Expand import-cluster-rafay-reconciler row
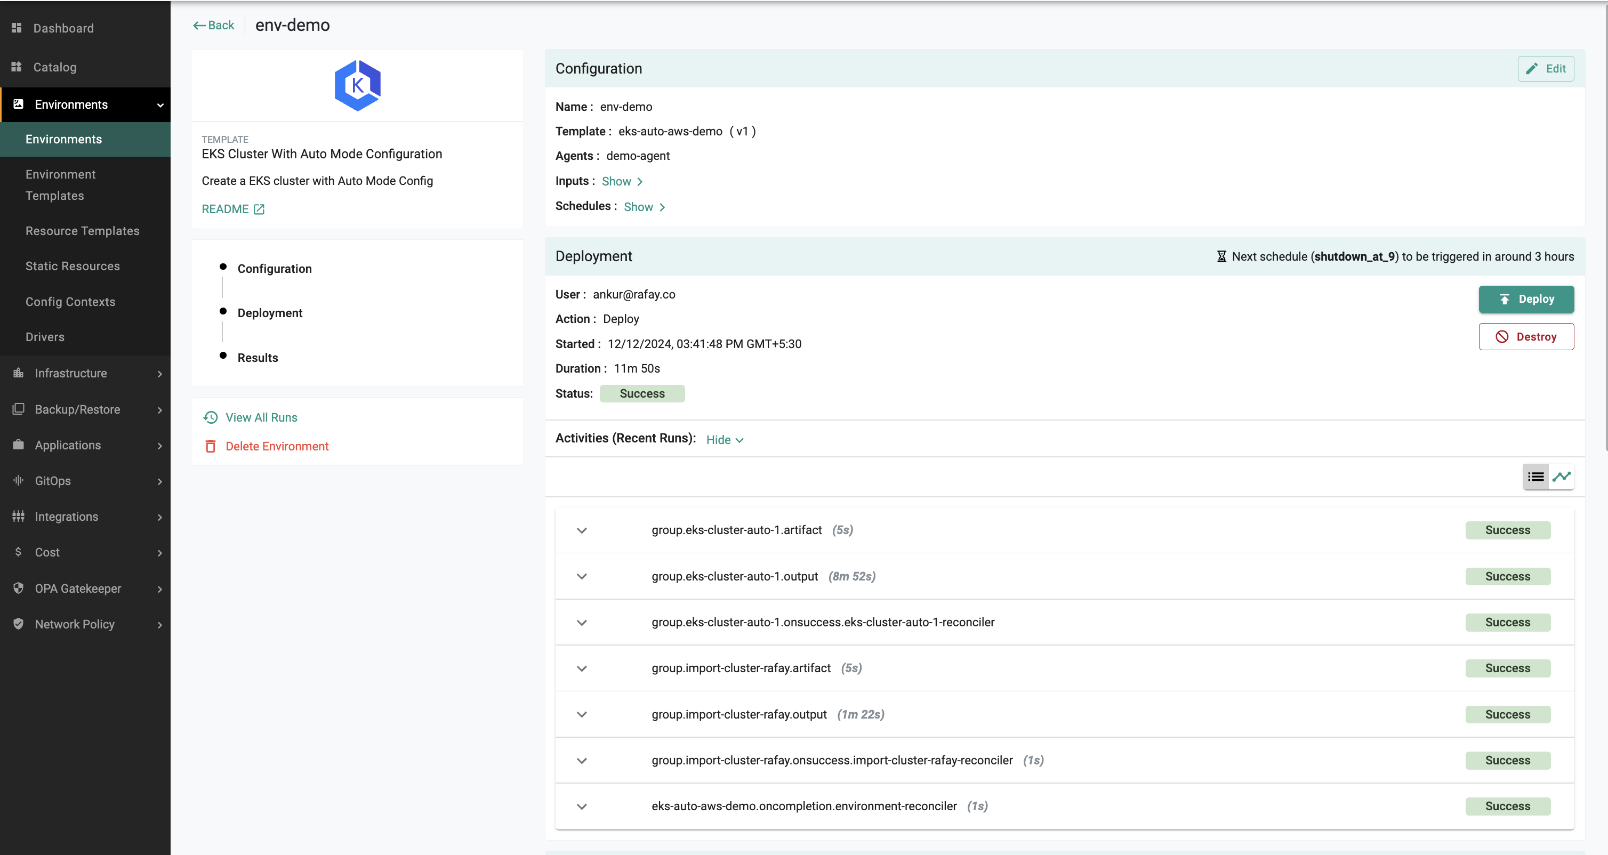1608x855 pixels. tap(582, 760)
